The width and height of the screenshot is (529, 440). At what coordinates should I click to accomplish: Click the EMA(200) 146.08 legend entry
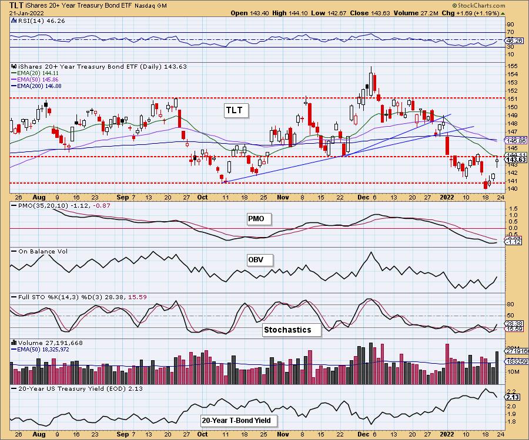(36, 86)
